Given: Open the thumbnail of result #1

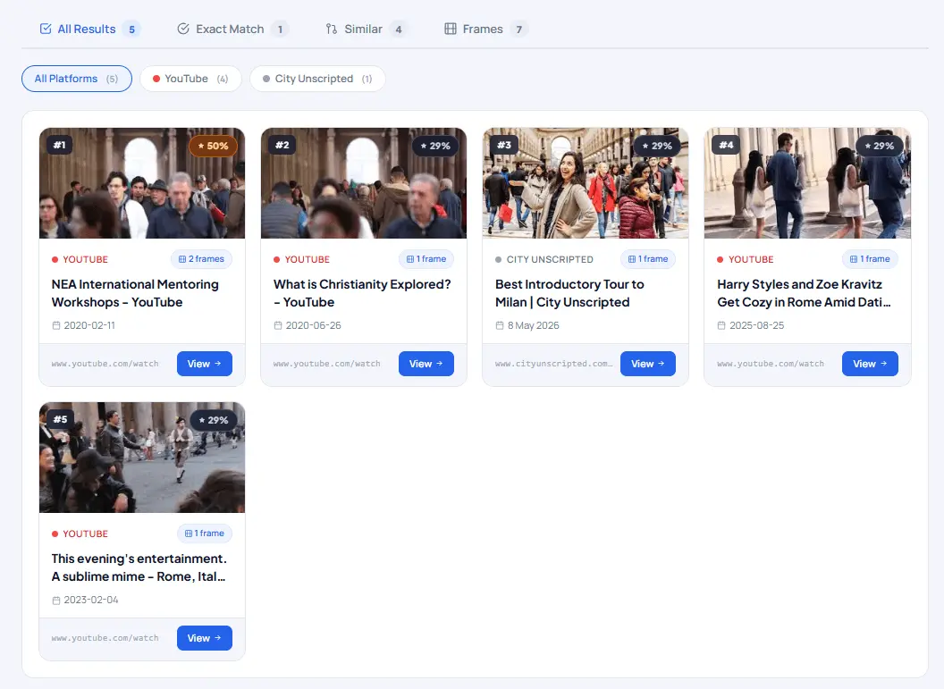Looking at the screenshot, I should [x=142, y=183].
